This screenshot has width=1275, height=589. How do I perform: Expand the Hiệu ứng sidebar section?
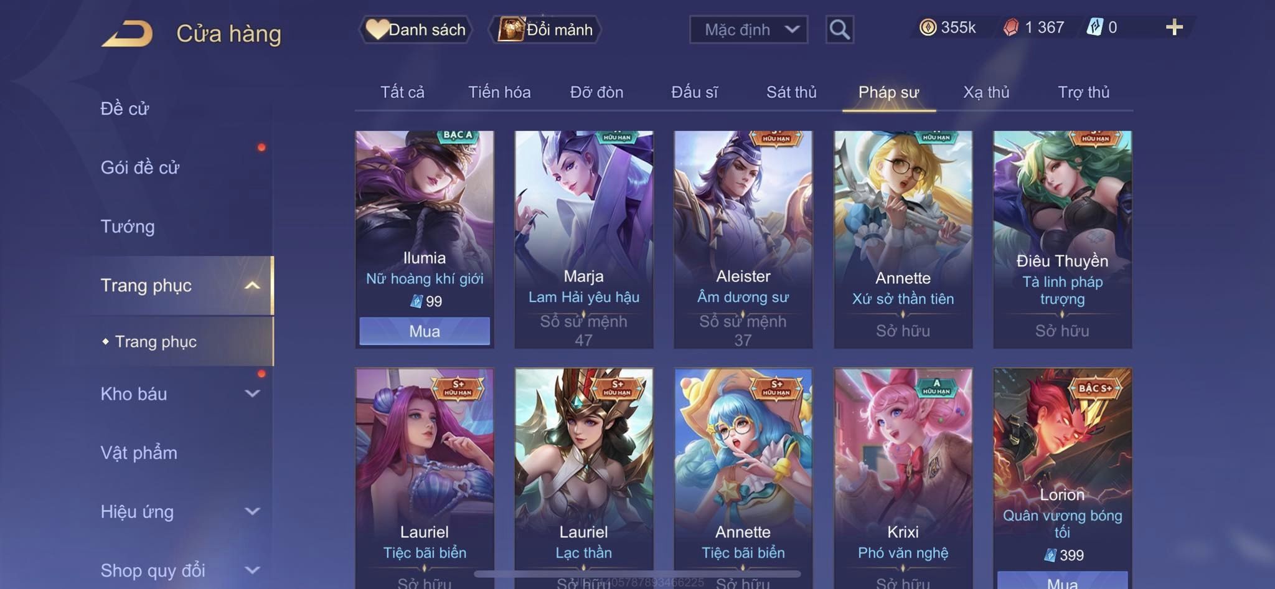pyautogui.click(x=252, y=511)
